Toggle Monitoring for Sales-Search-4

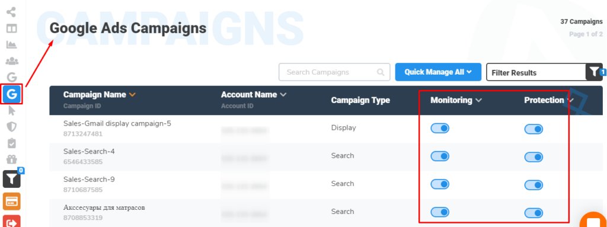[440, 156]
